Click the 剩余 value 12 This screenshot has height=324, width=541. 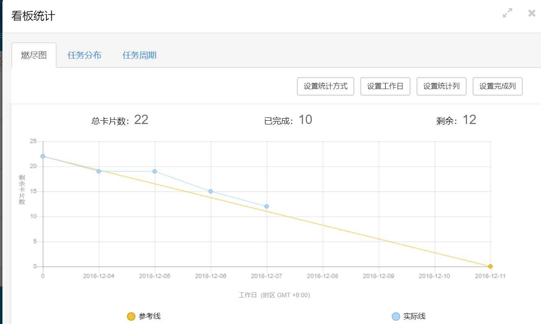pyautogui.click(x=469, y=120)
